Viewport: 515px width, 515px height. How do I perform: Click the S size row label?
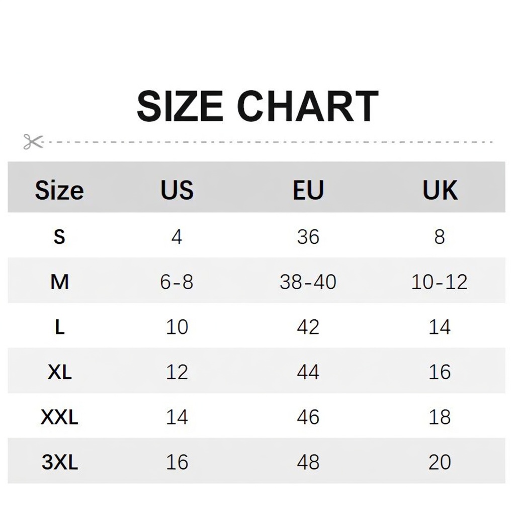[x=59, y=237]
